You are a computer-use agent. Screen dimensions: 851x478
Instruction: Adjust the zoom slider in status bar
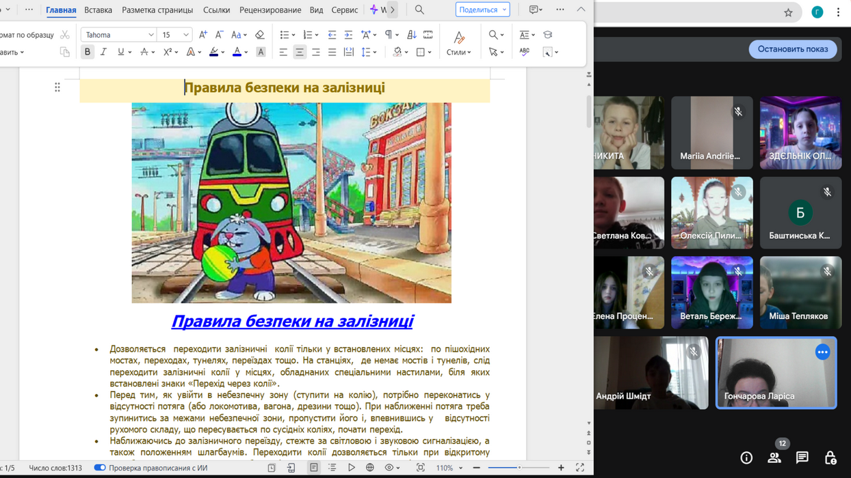pos(518,468)
